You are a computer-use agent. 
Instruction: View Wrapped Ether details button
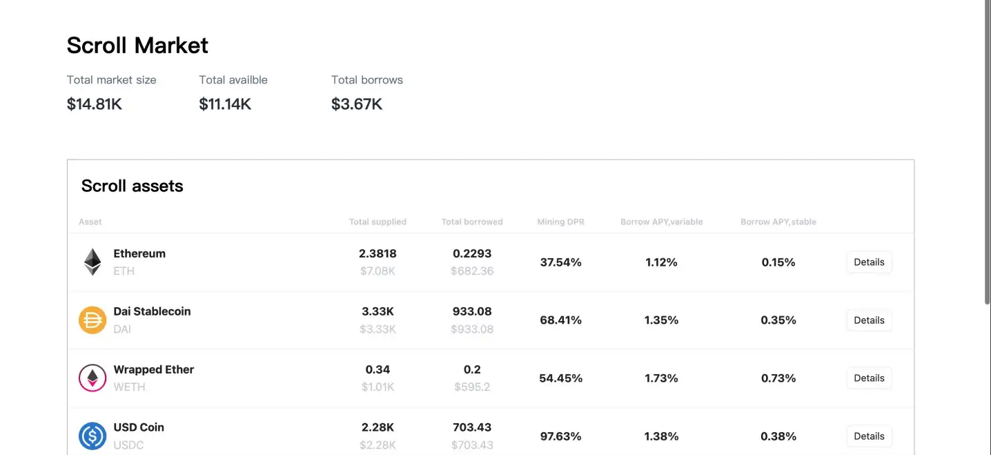pos(869,378)
